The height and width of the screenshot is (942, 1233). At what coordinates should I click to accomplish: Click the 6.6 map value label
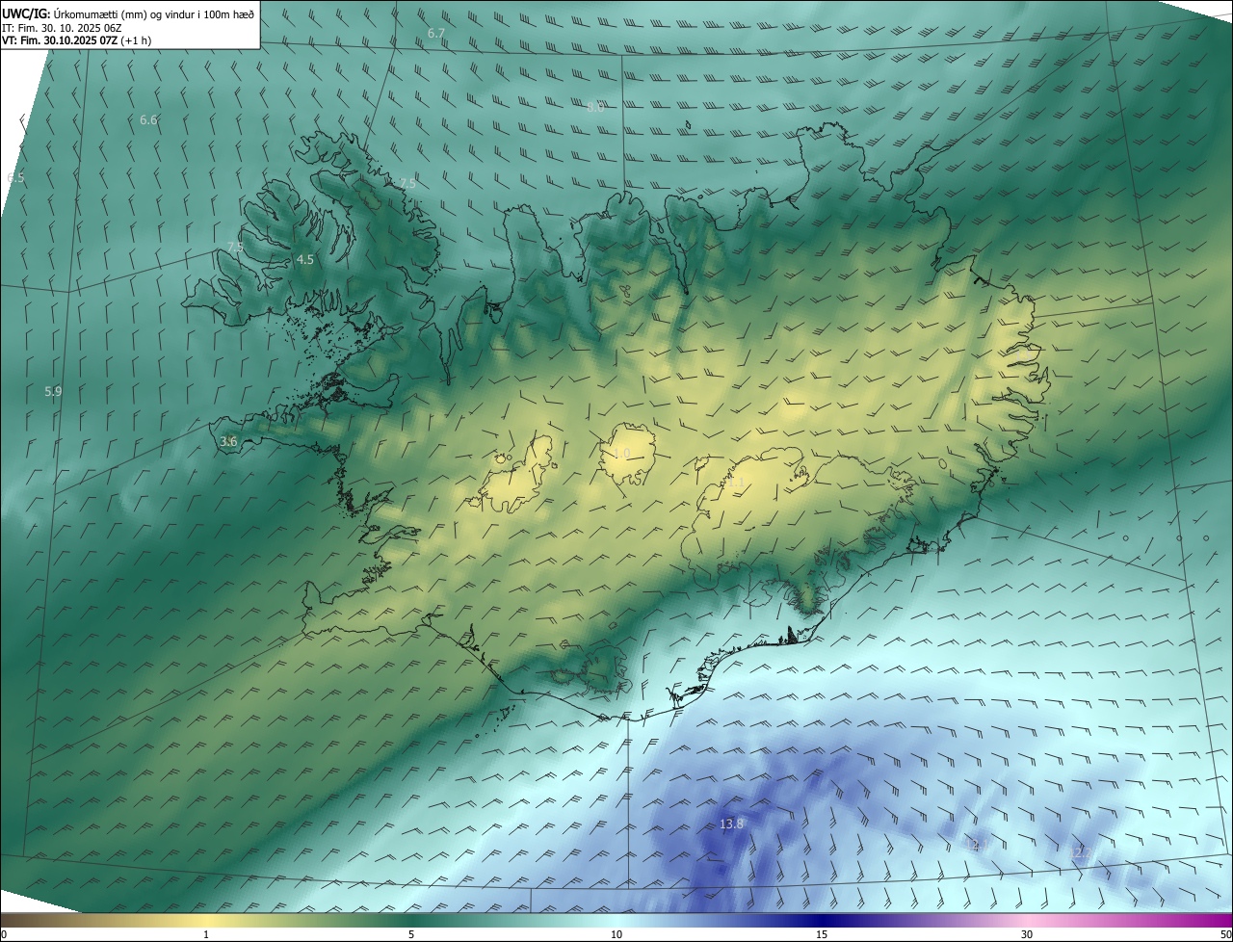(148, 119)
